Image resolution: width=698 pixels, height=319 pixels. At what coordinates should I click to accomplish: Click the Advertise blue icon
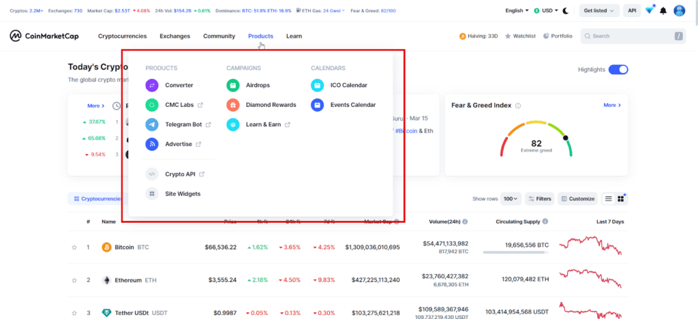click(x=152, y=144)
